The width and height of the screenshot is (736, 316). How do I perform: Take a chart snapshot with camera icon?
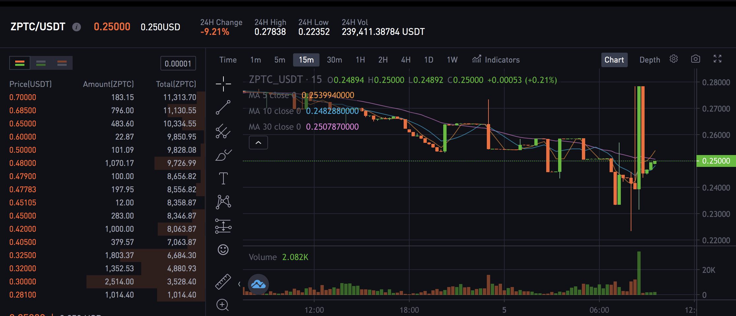(x=695, y=59)
